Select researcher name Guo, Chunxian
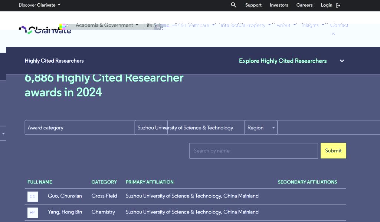This screenshot has height=222, width=380. point(65,196)
